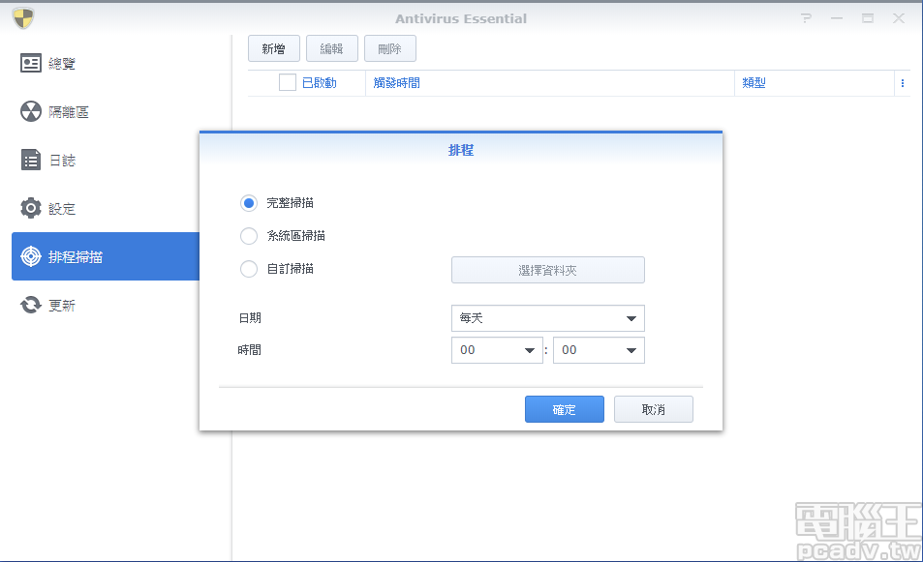Image resolution: width=923 pixels, height=562 pixels.
Task: Click 選擇資料夾 to pick a folder
Action: [547, 270]
